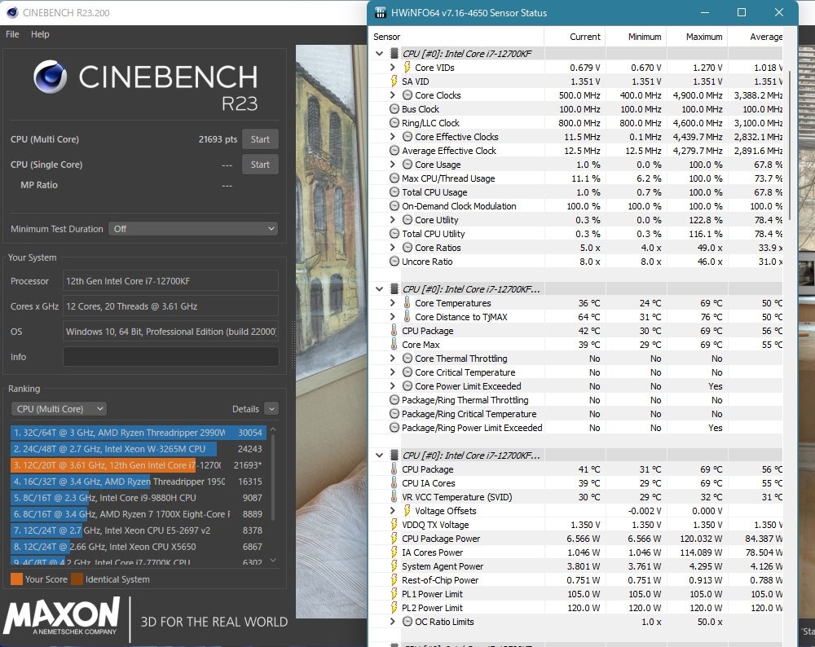The height and width of the screenshot is (647, 815).
Task: Start the CPU (Multi Core) test
Action: point(260,139)
